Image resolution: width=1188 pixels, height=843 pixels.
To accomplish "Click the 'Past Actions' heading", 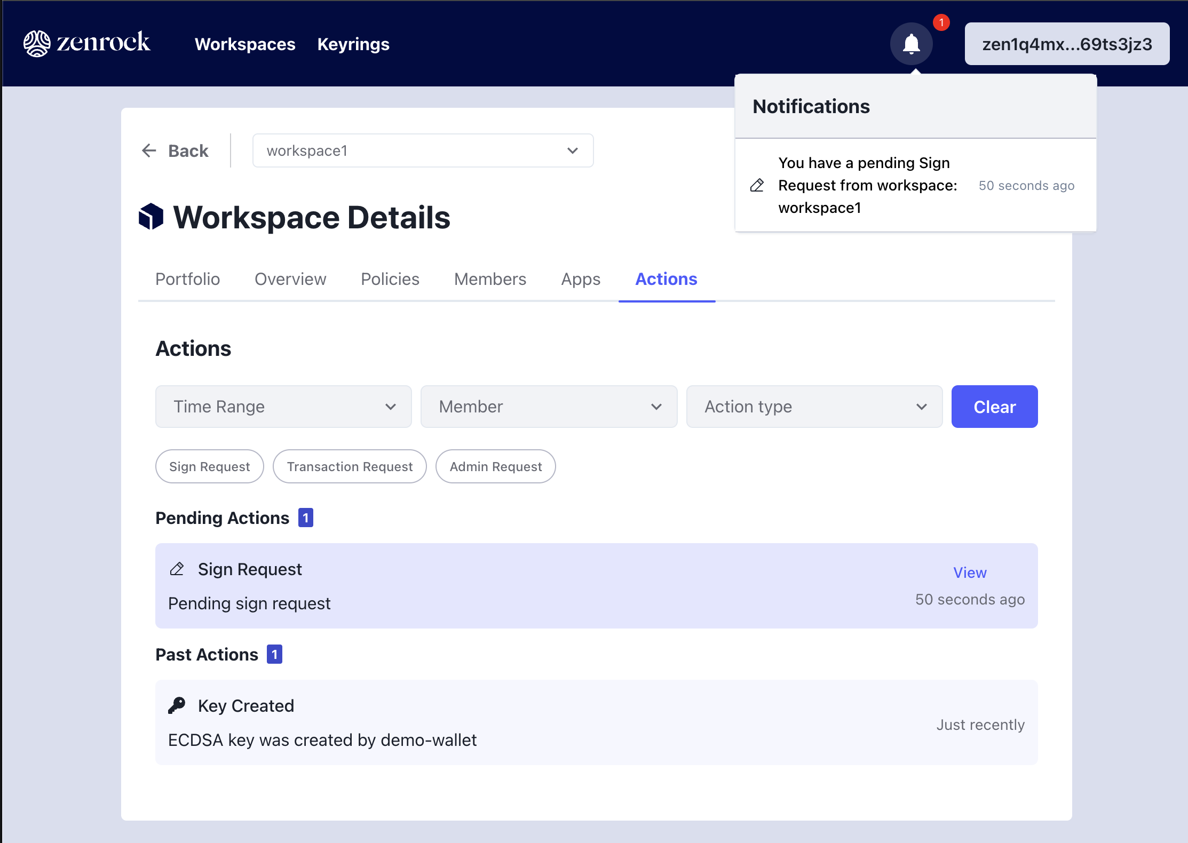I will click(207, 654).
